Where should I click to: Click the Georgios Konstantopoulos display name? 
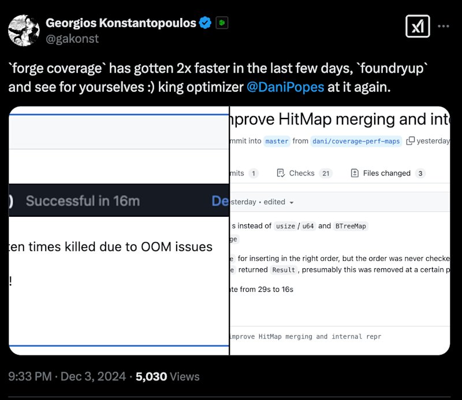(121, 23)
